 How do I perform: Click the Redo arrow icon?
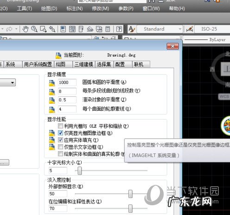tap(9, 29)
